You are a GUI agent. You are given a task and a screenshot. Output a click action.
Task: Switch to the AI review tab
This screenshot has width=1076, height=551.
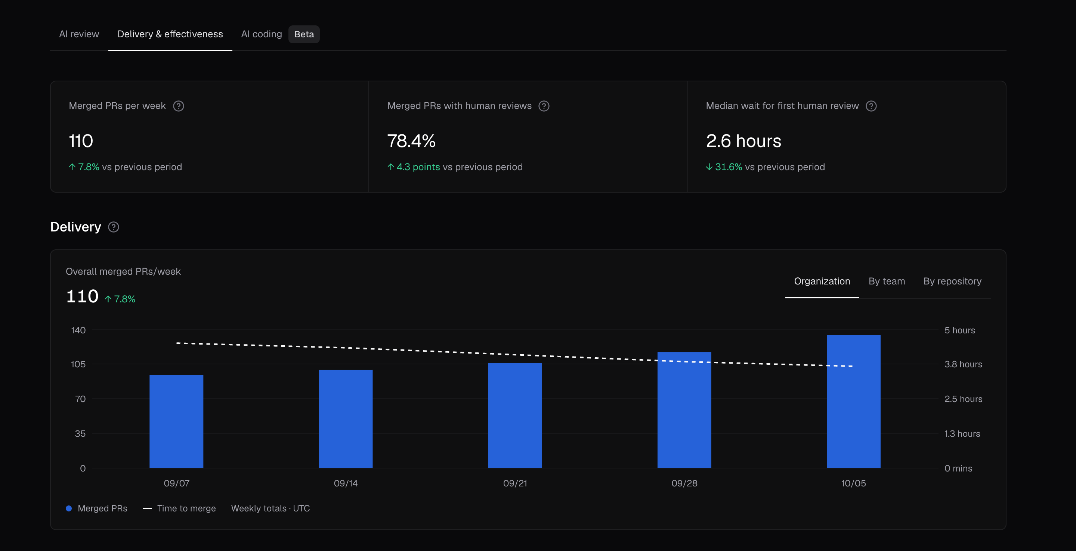pyautogui.click(x=79, y=34)
